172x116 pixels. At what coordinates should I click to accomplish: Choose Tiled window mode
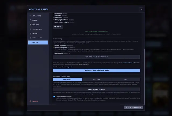(x=126, y=79)
